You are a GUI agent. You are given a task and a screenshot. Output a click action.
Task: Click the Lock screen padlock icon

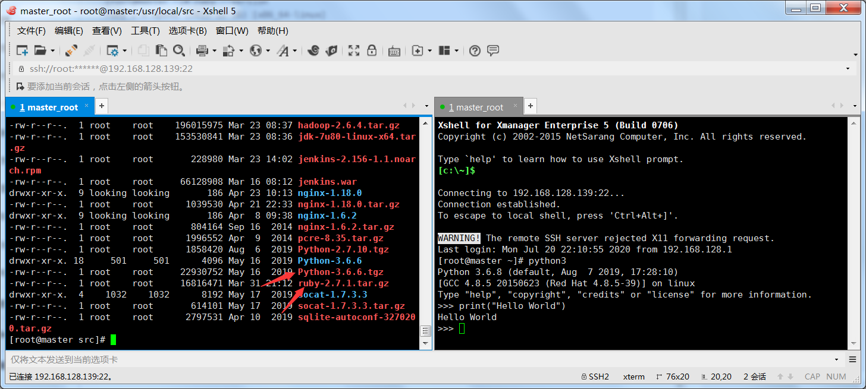tap(372, 50)
